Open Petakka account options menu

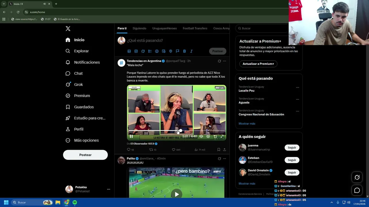[108, 189]
